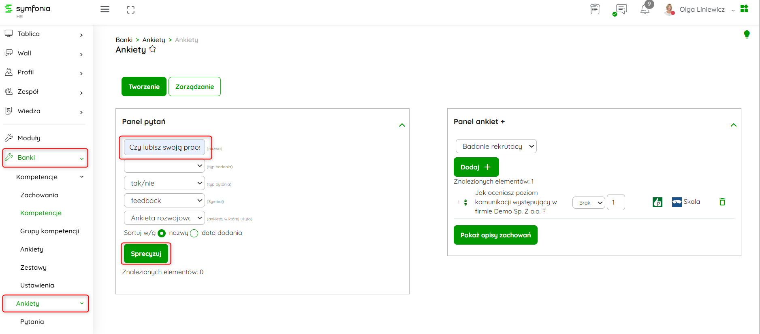Delete the survey question with trash icon

coord(722,202)
